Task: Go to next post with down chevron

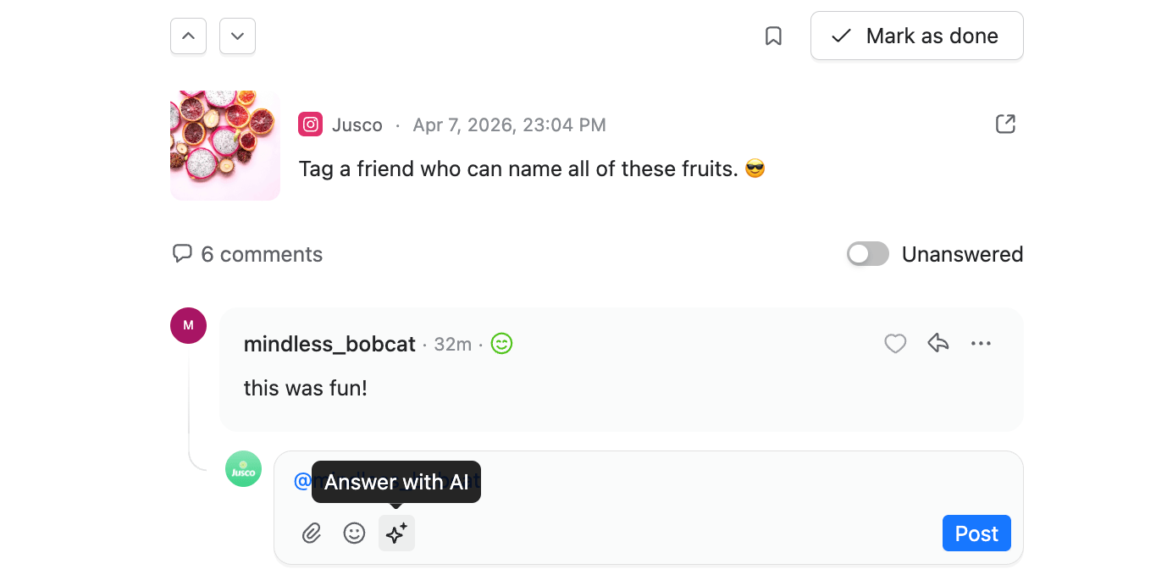Action: (x=237, y=36)
